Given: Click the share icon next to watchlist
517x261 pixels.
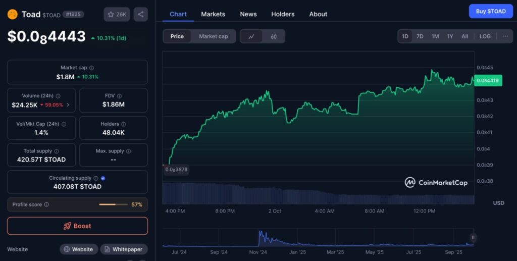Looking at the screenshot, I should pyautogui.click(x=141, y=14).
